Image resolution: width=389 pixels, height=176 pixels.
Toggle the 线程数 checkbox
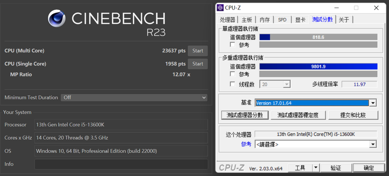click(x=233, y=84)
